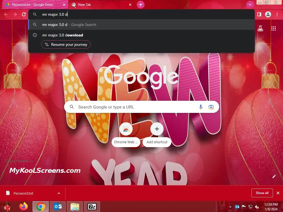Open 7-Zip from the taskbar
This screenshot has height=212, width=283.
pos(92,206)
